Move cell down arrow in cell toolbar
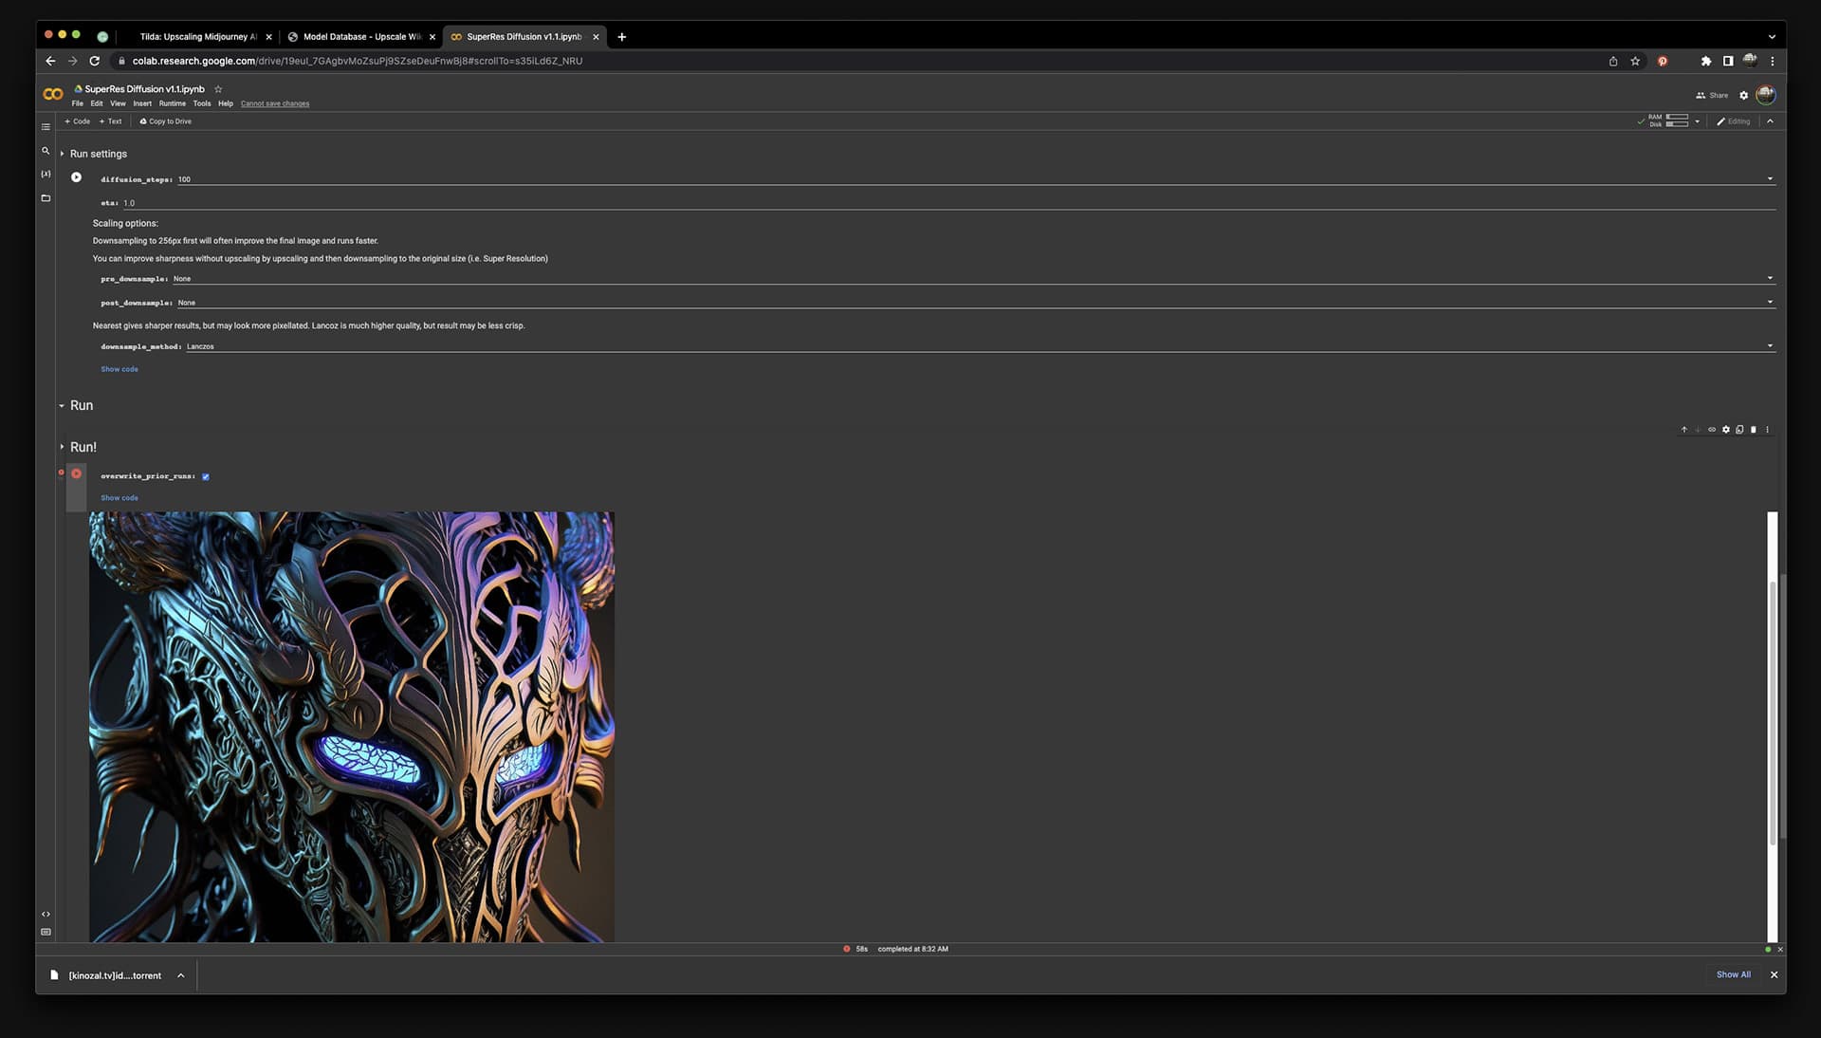Viewport: 1821px width, 1038px height. point(1698,430)
